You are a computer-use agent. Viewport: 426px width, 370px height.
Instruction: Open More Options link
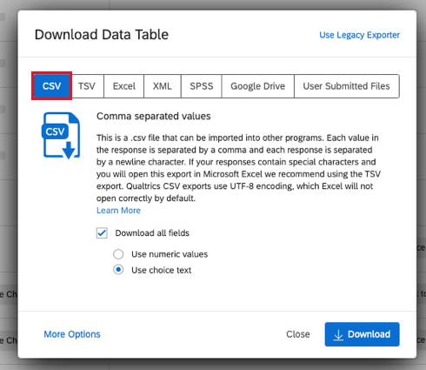click(x=72, y=334)
